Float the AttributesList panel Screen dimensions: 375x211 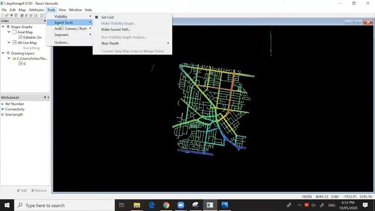pos(45,97)
